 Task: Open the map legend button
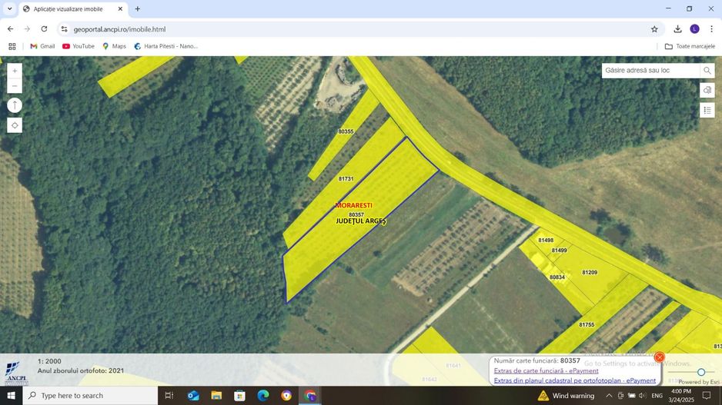(707, 110)
